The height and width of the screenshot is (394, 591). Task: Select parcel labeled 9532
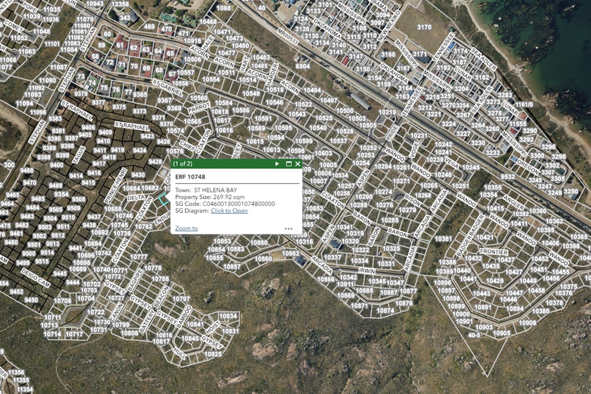point(508,177)
